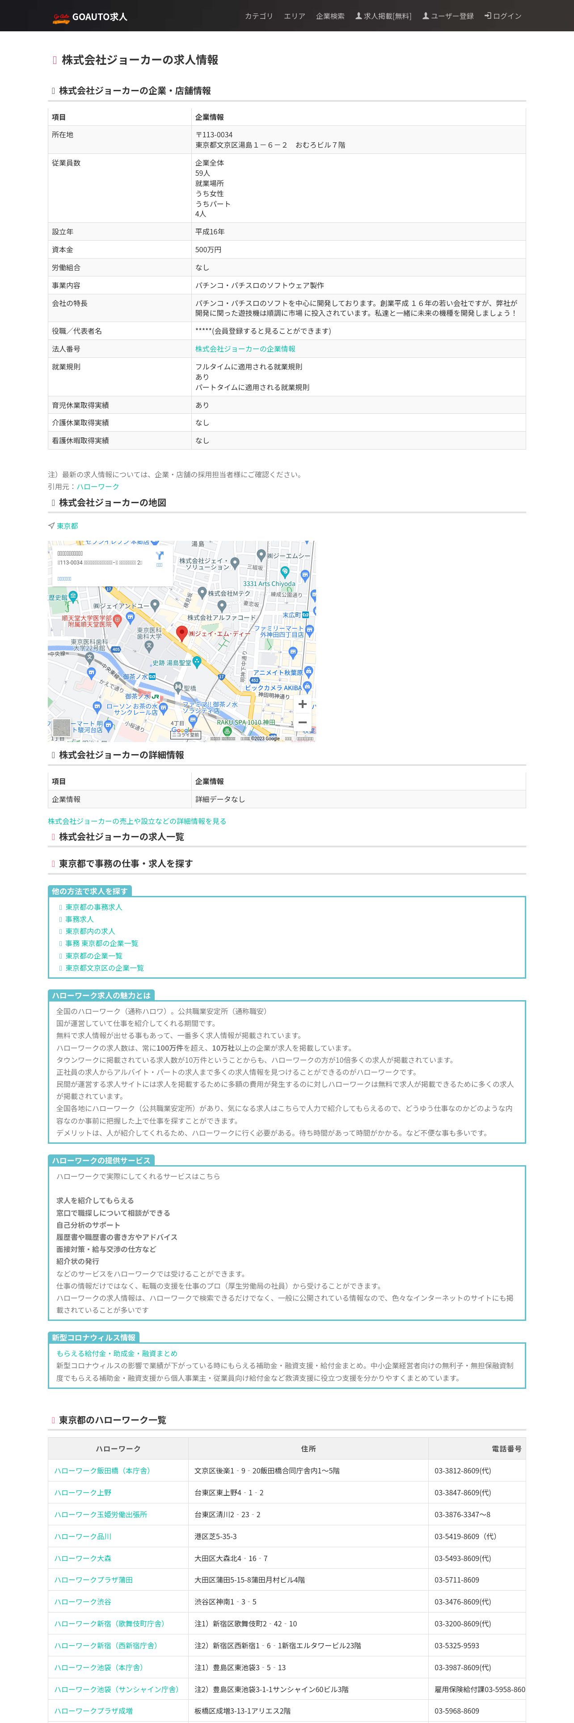Open 株式会社ジョーカーの企業情報 link
This screenshot has width=574, height=1723.
245,348
